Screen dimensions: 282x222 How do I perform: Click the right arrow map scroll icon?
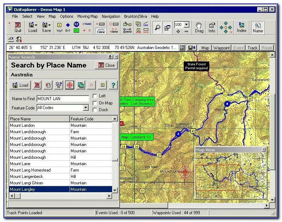(x=230, y=27)
